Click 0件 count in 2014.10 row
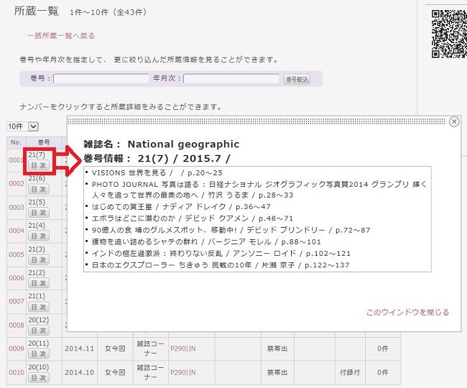467x388 pixels. (383, 372)
